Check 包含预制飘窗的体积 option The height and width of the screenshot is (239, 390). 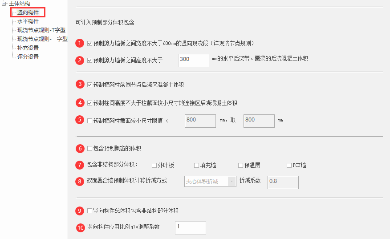coord(90,148)
